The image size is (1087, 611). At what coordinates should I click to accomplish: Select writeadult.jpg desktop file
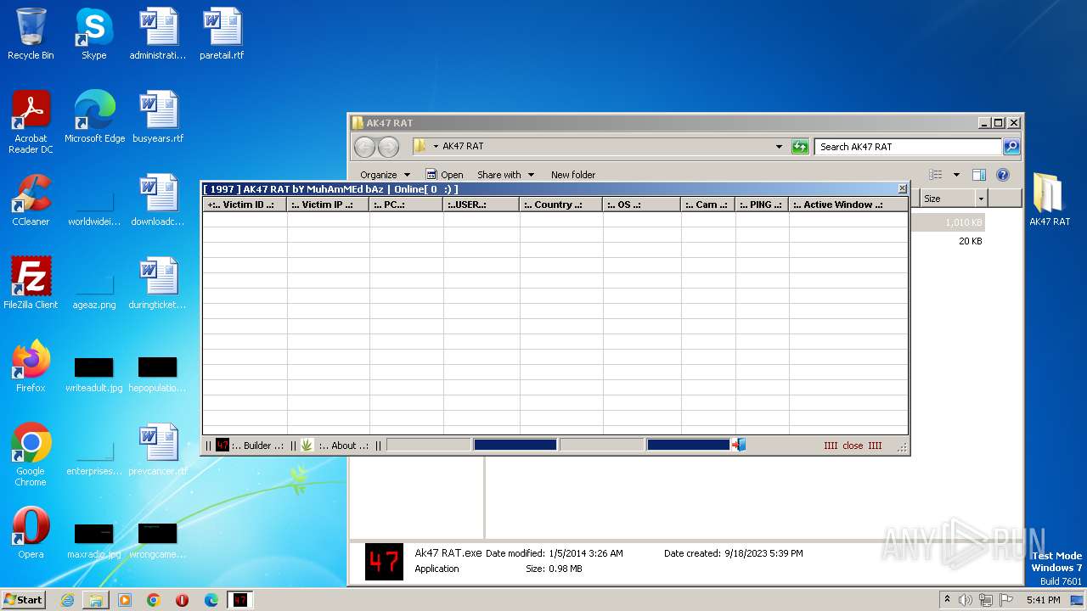(94, 373)
